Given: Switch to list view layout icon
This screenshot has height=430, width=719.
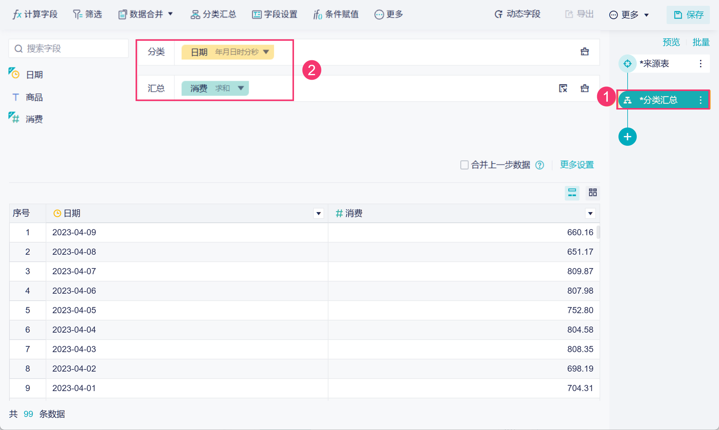Looking at the screenshot, I should pyautogui.click(x=572, y=192).
